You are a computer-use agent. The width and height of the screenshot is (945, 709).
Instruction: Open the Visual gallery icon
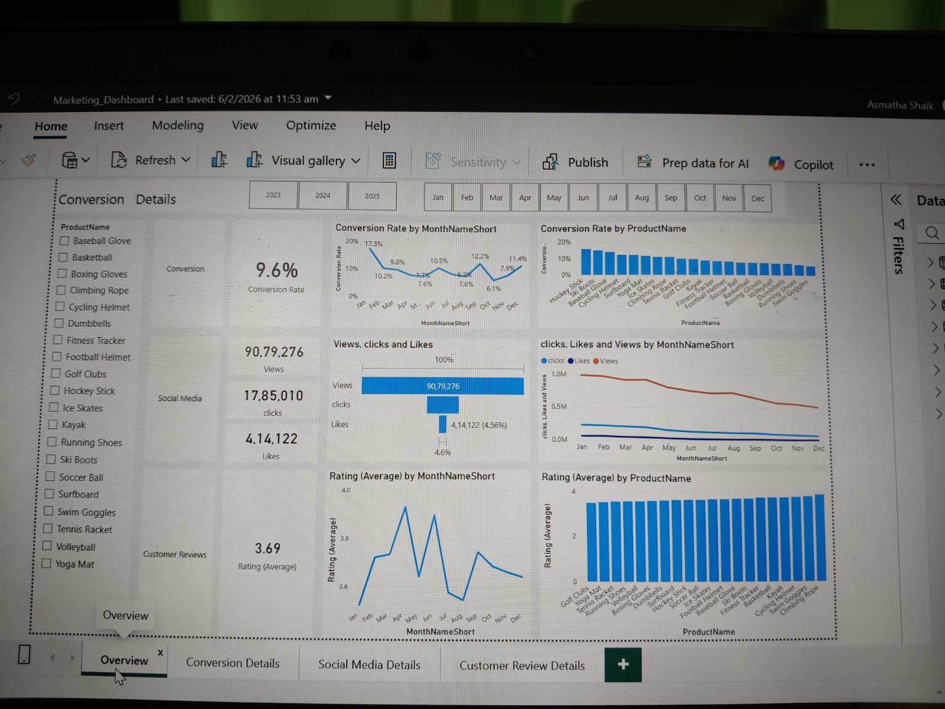pyautogui.click(x=254, y=160)
